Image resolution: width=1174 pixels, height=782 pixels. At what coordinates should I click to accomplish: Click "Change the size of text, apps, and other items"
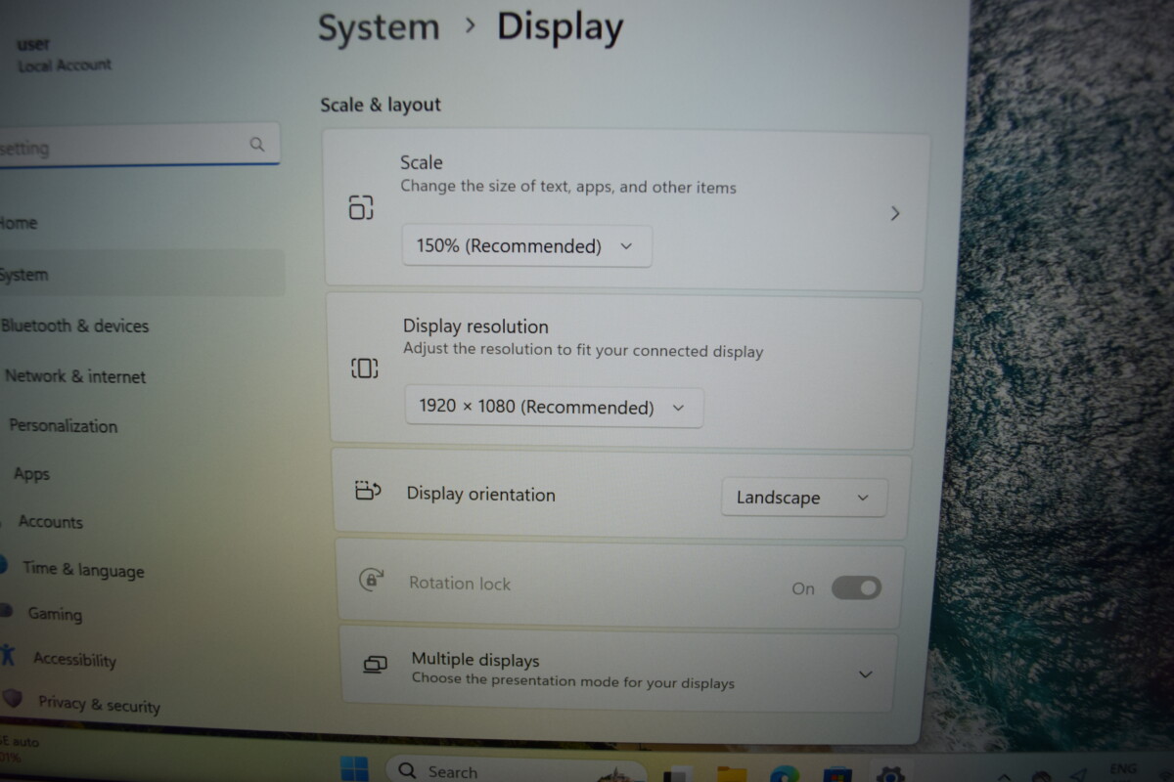tap(568, 187)
